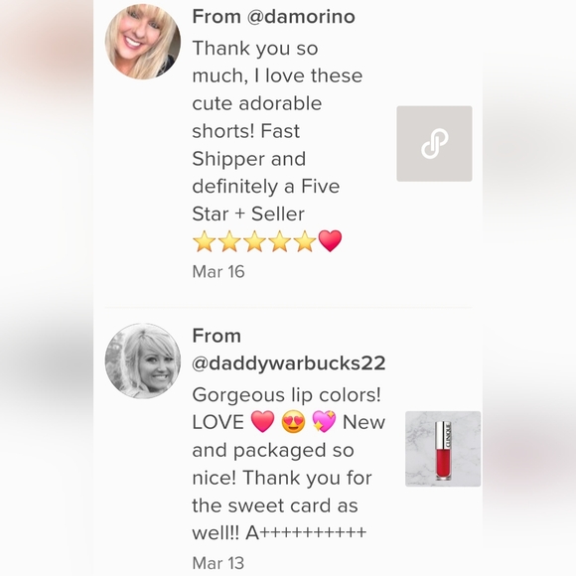
Task: Tap the @daddywarbucks22 username link
Action: coord(289,362)
